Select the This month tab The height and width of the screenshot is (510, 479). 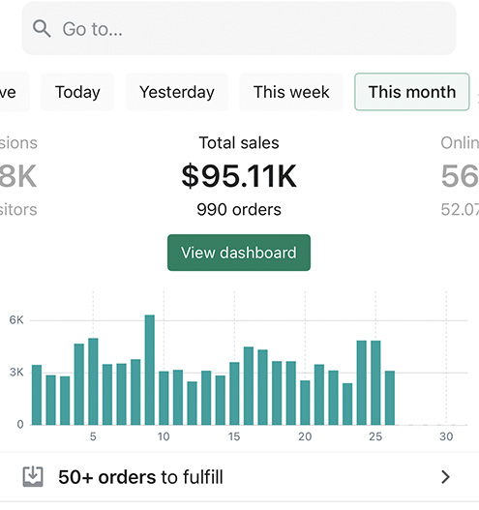[x=412, y=92]
